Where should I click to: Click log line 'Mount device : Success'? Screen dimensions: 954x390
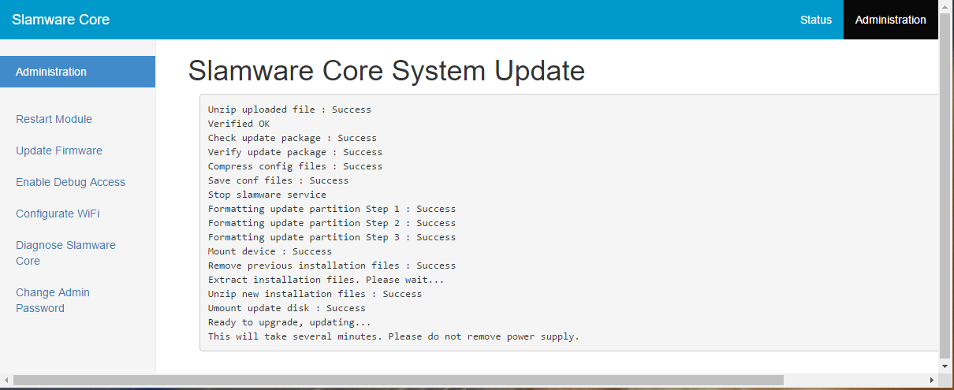point(270,251)
